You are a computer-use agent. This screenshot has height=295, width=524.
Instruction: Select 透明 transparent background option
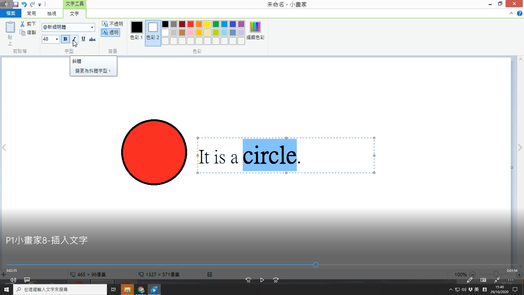pyautogui.click(x=110, y=33)
